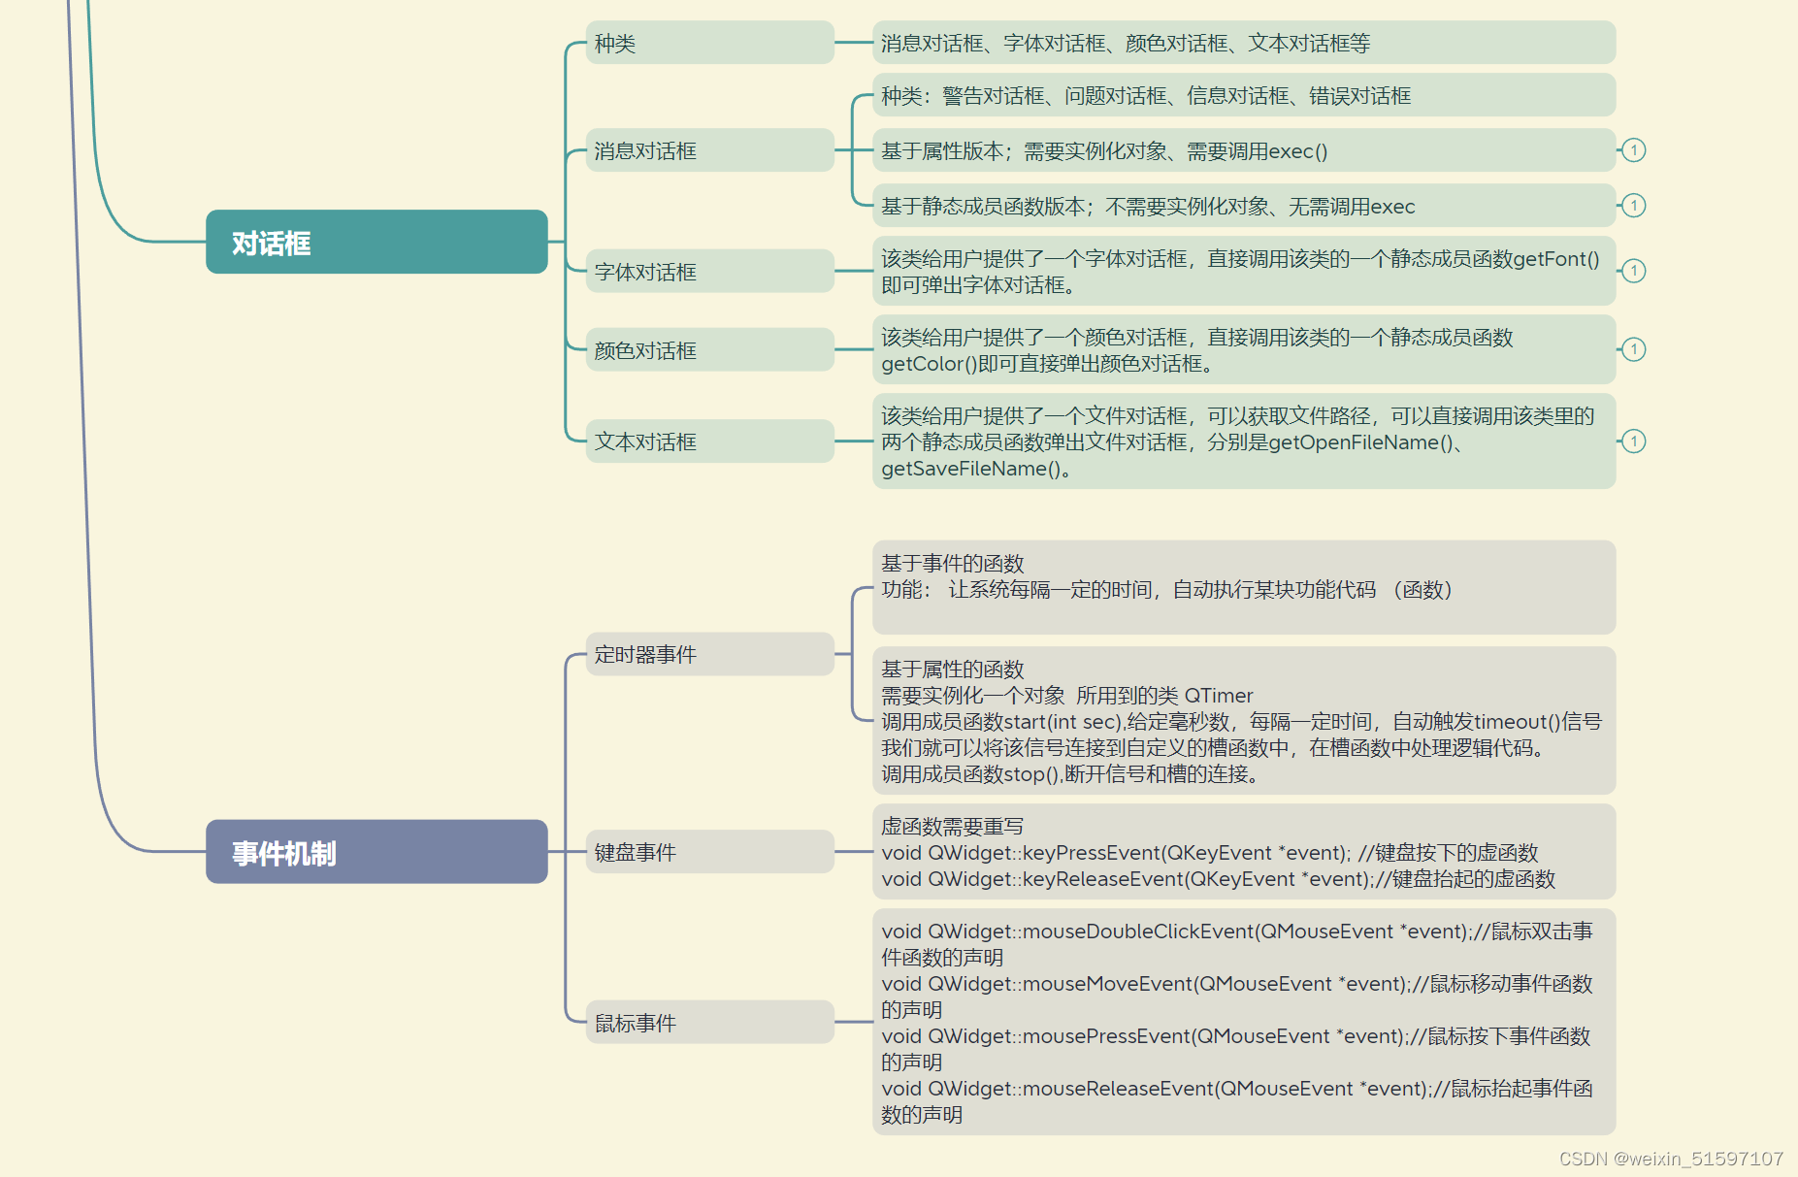Click the 基于属性版本 exec() node
The image size is (1798, 1177).
pos(1244,150)
